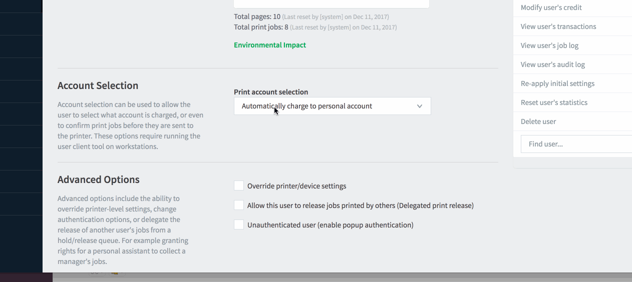
Task: Select the Delete user action
Action: click(538, 121)
